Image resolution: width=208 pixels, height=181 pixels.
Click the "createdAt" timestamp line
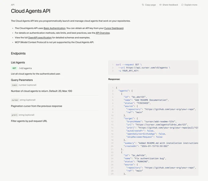(x=146, y=146)
